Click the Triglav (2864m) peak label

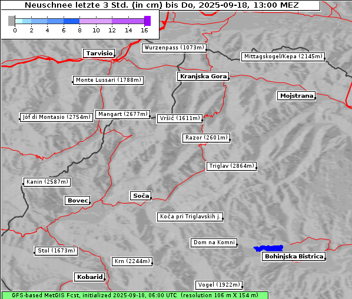(x=231, y=166)
